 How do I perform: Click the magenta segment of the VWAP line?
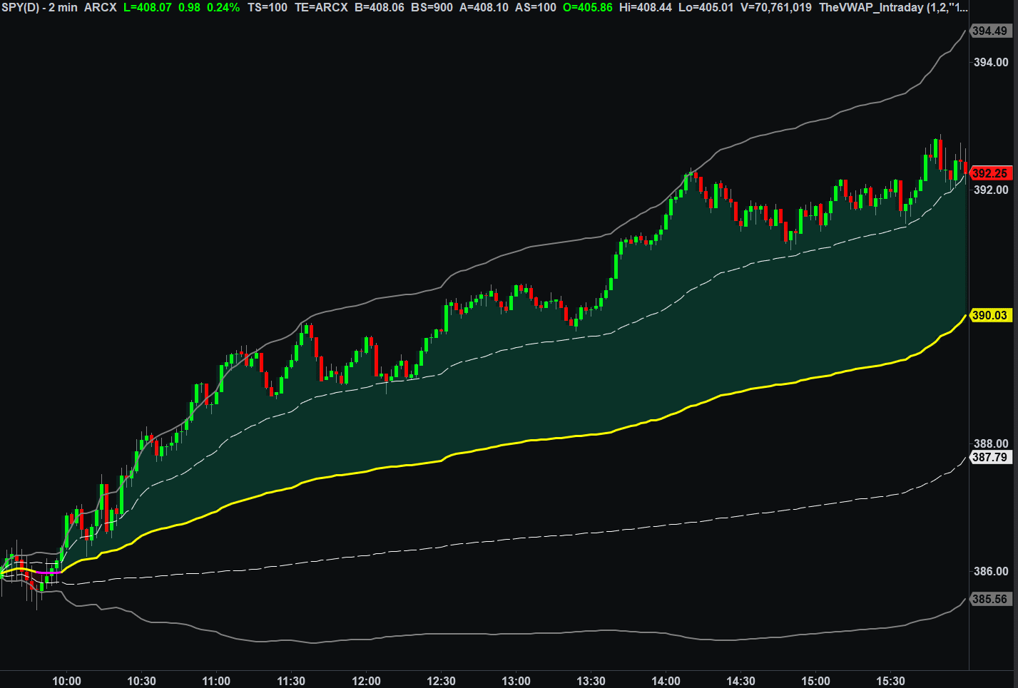click(49, 573)
